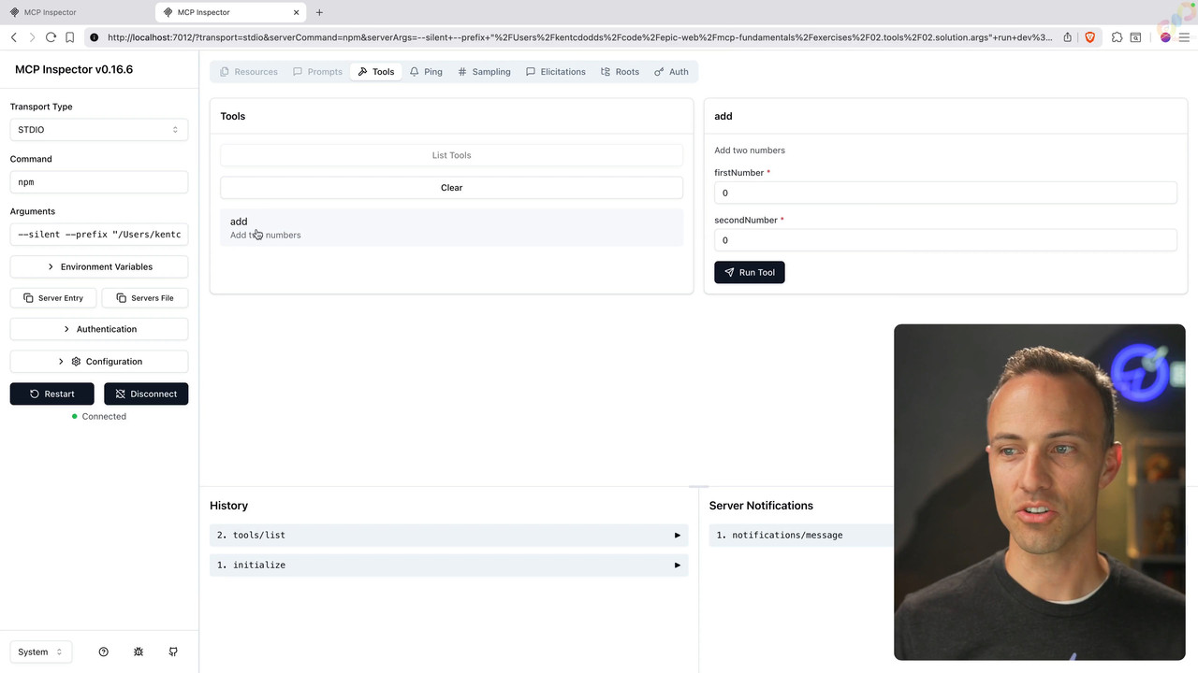Select the Prompts tab
The width and height of the screenshot is (1198, 673).
coord(318,71)
